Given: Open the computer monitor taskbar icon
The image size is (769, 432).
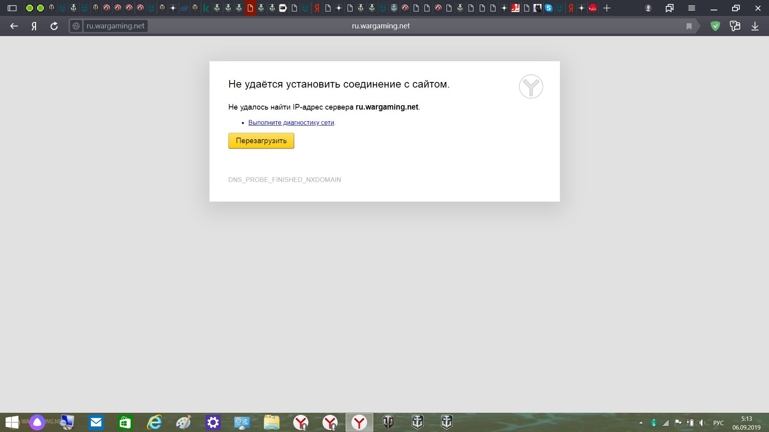Looking at the screenshot, I should pos(67,422).
